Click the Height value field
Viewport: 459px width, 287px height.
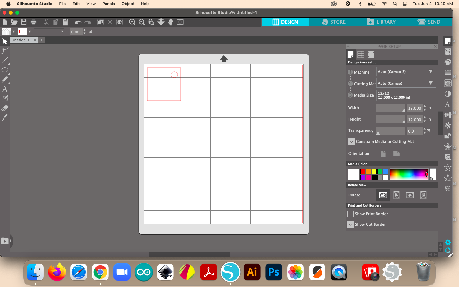click(x=415, y=120)
